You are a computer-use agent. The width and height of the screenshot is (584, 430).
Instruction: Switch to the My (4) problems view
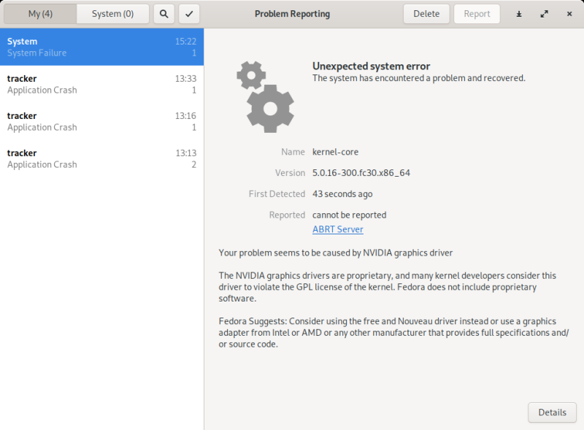point(39,14)
